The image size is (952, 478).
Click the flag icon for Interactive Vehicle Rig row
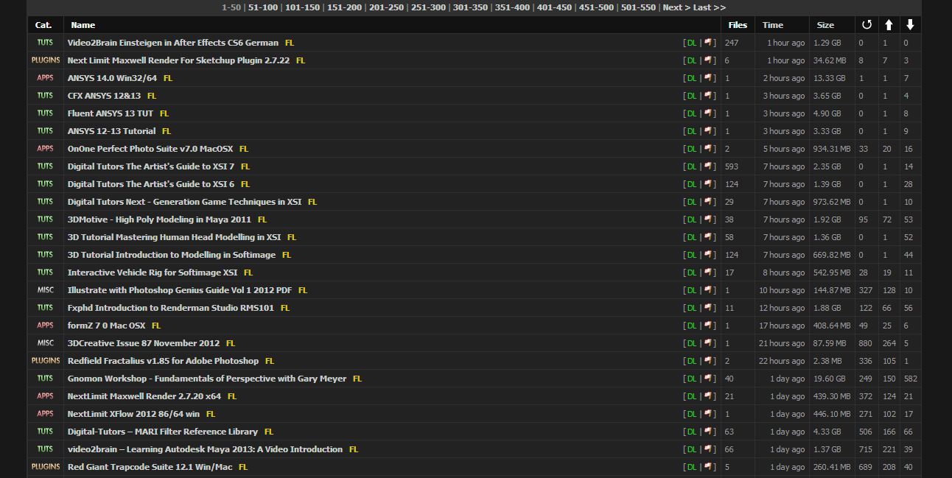pyautogui.click(x=708, y=273)
